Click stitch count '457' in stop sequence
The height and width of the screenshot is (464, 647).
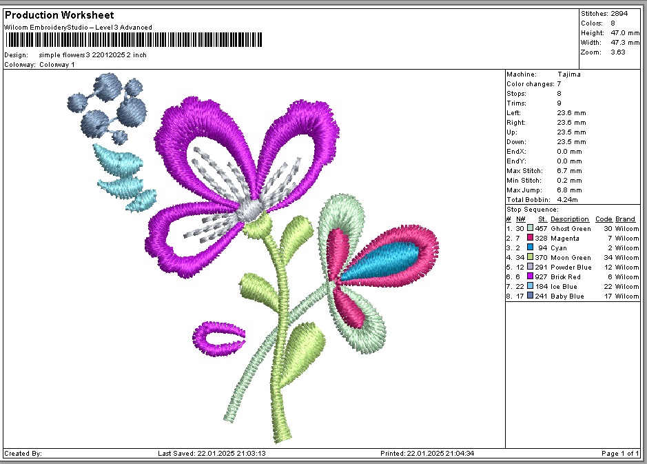(x=541, y=229)
